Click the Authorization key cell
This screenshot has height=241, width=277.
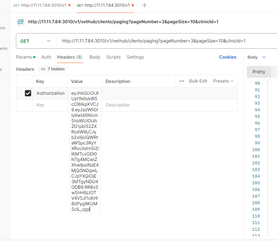(x=51, y=93)
